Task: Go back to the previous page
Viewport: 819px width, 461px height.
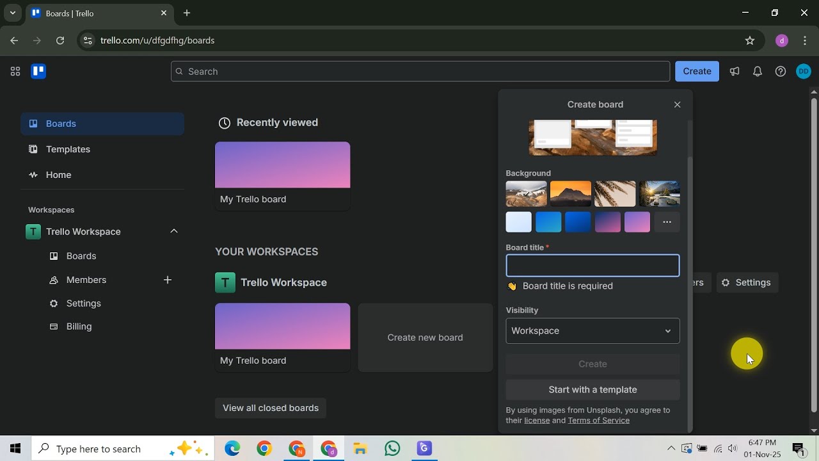Action: coord(14,40)
